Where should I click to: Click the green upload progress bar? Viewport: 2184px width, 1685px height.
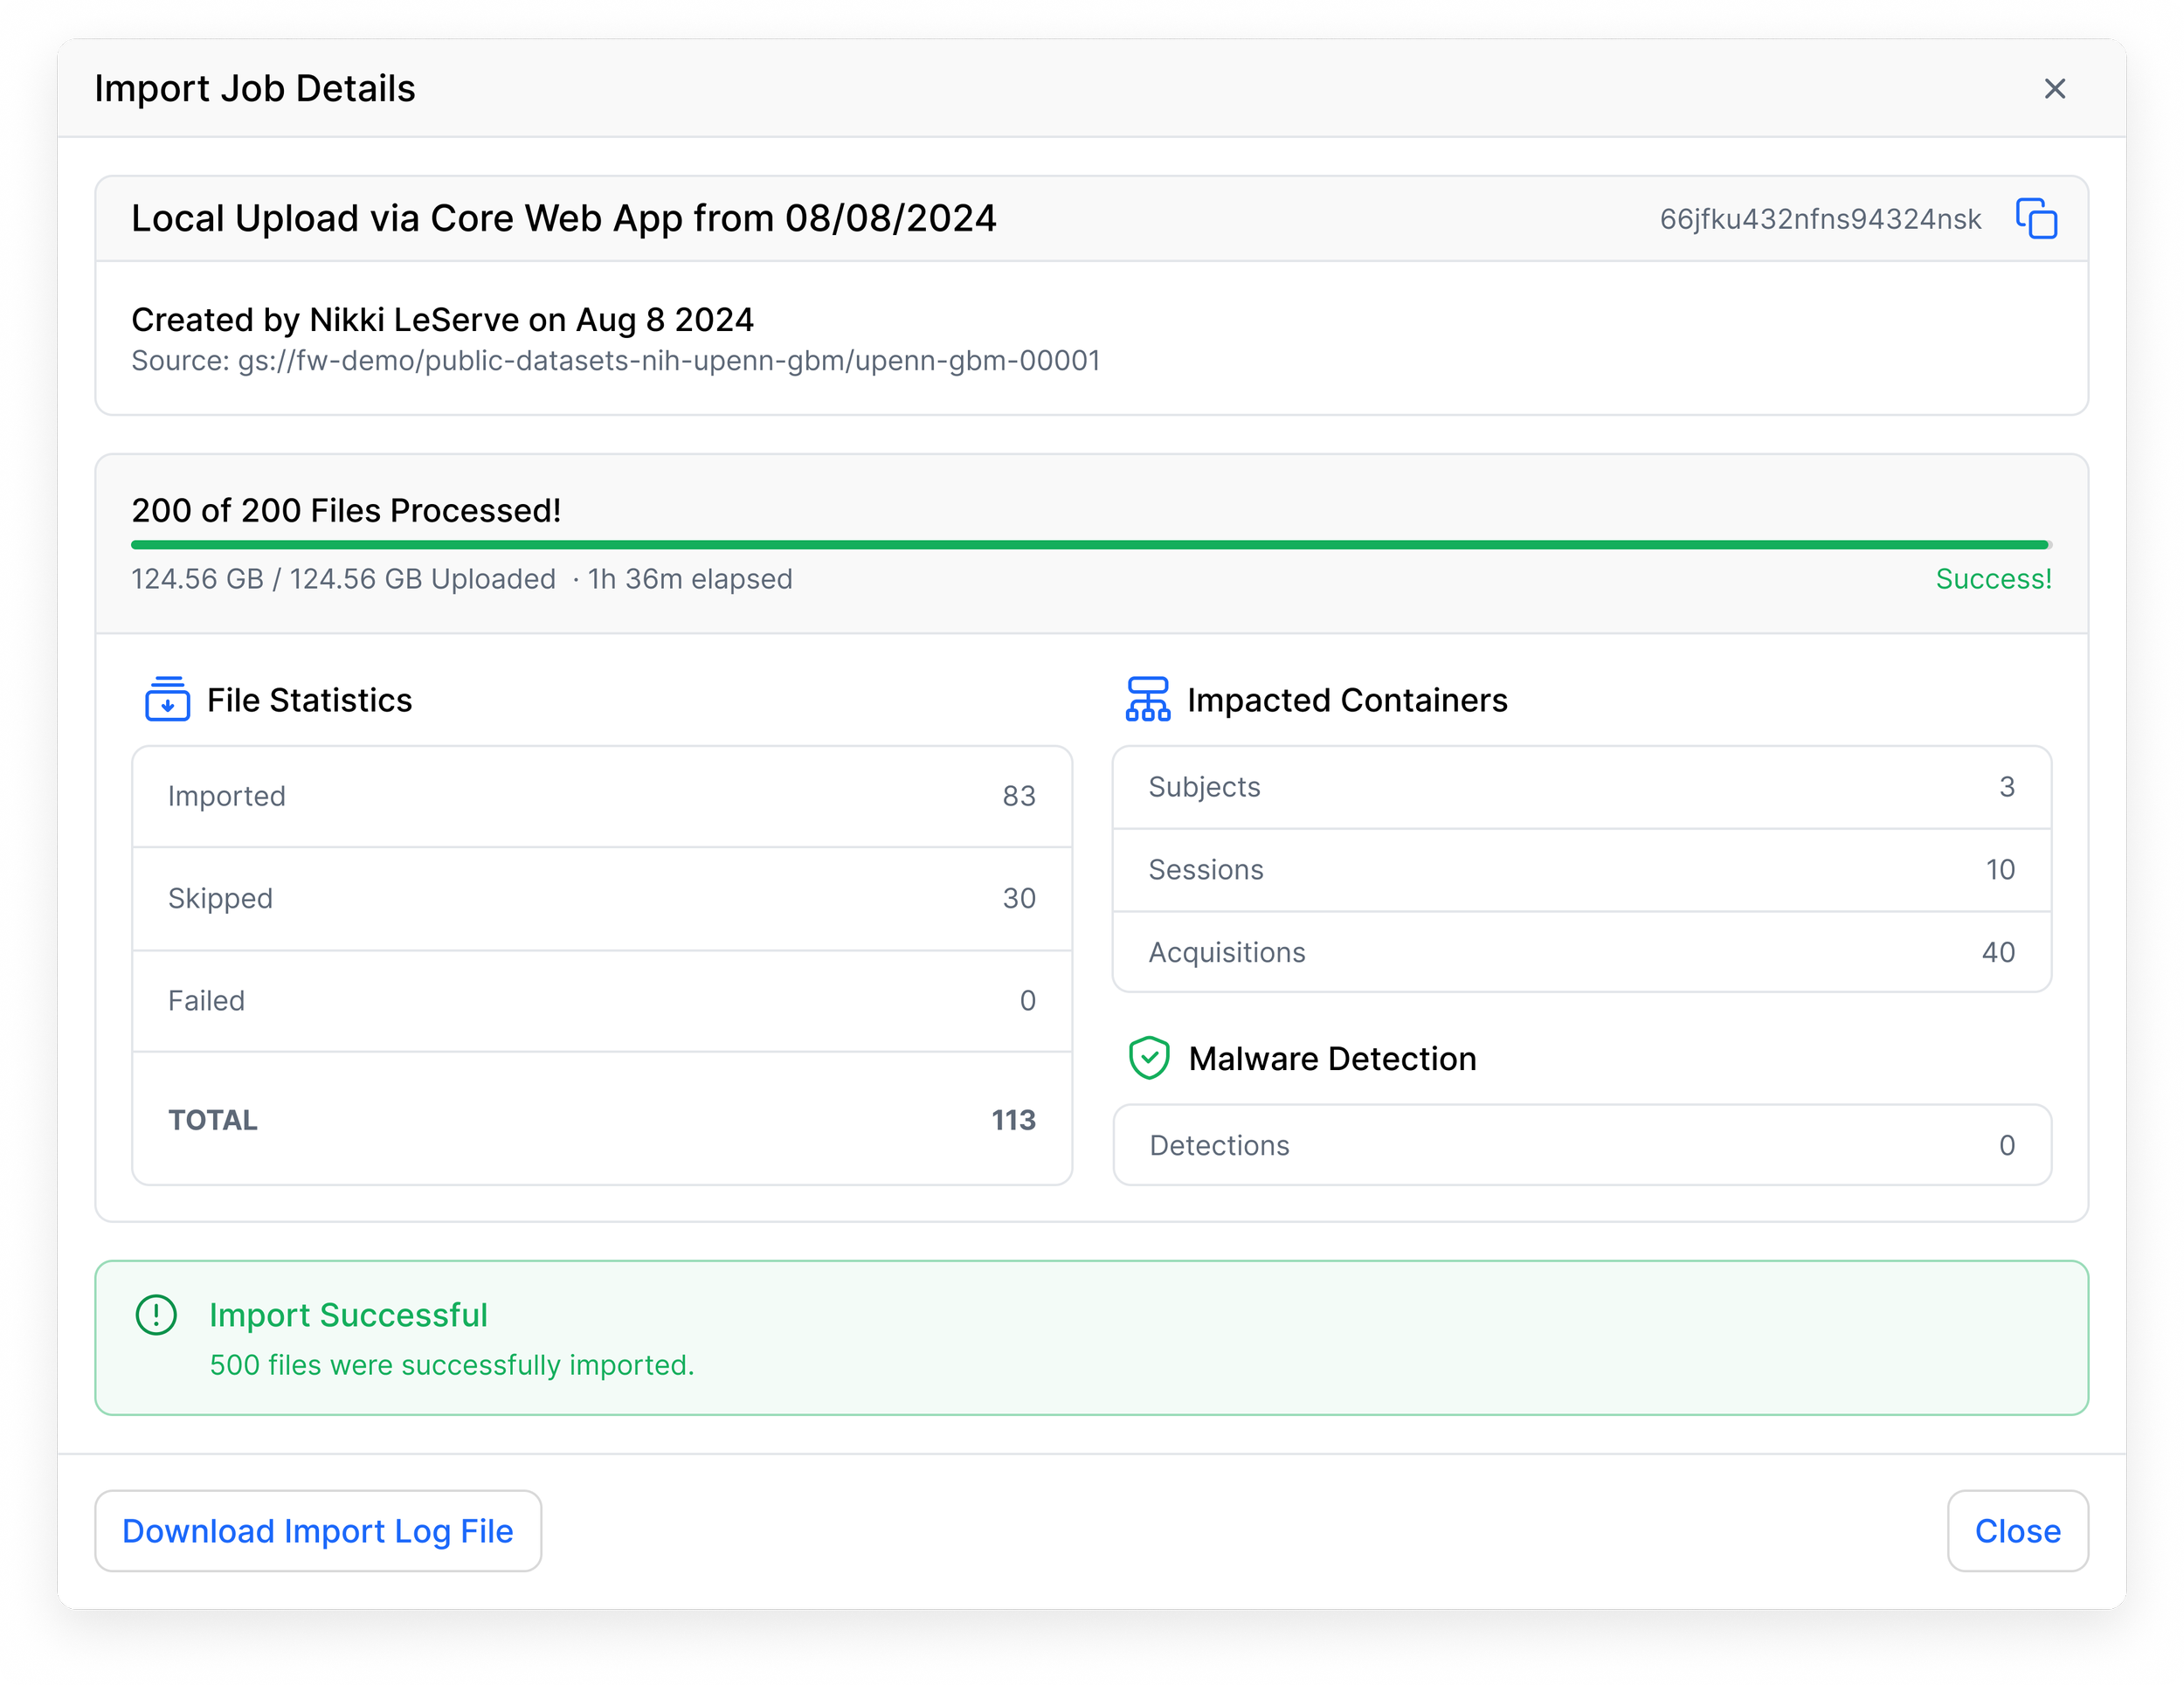coord(1090,545)
